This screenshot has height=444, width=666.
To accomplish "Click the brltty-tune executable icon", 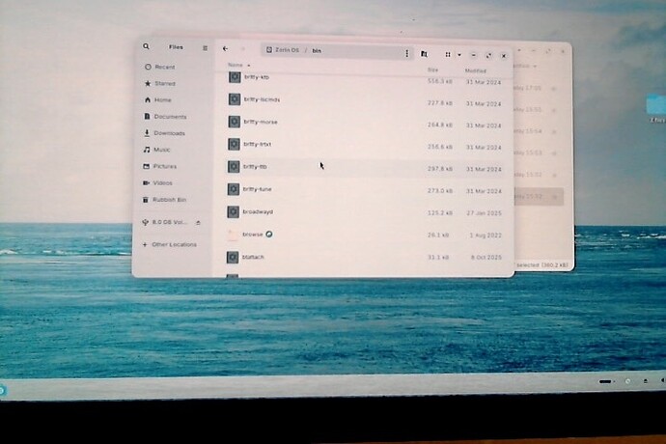I will click(x=234, y=189).
